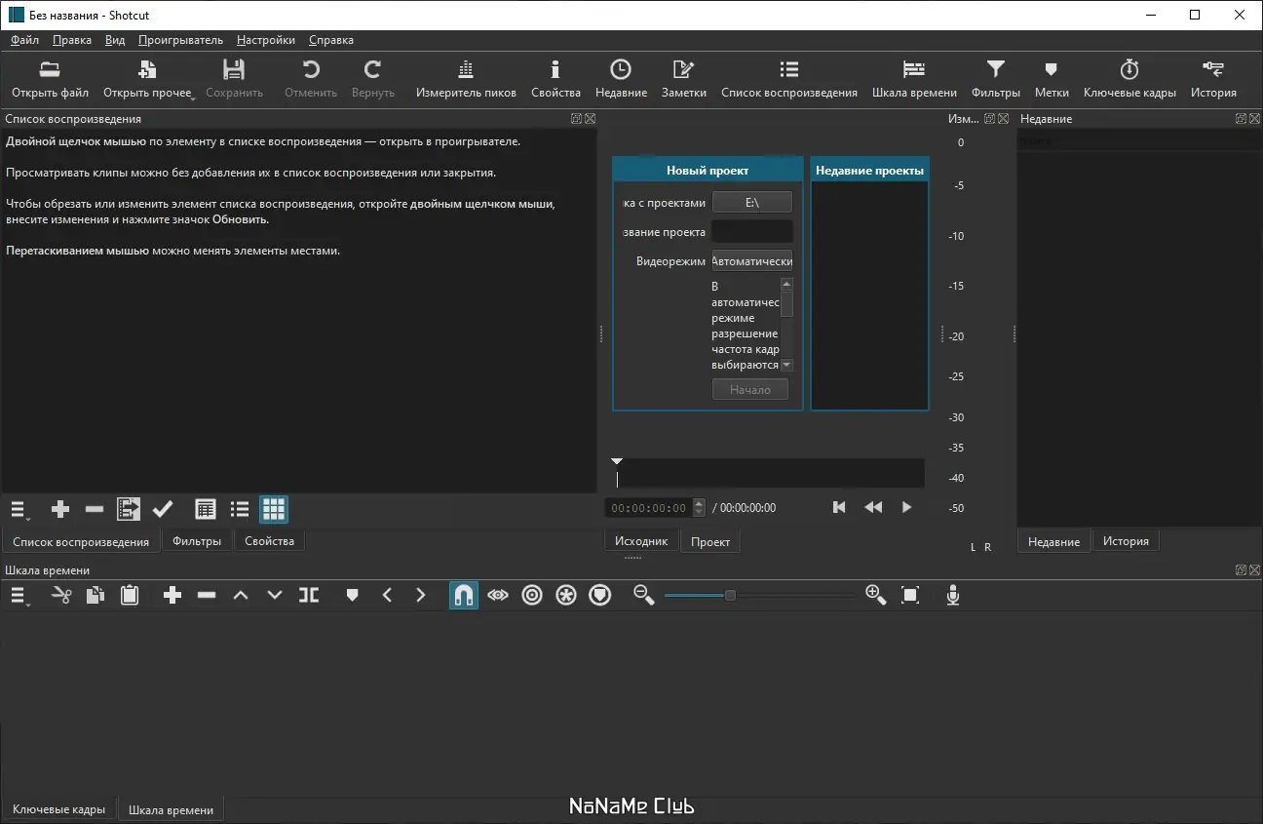Toggle scrub while dragging eye icon

[498, 595]
